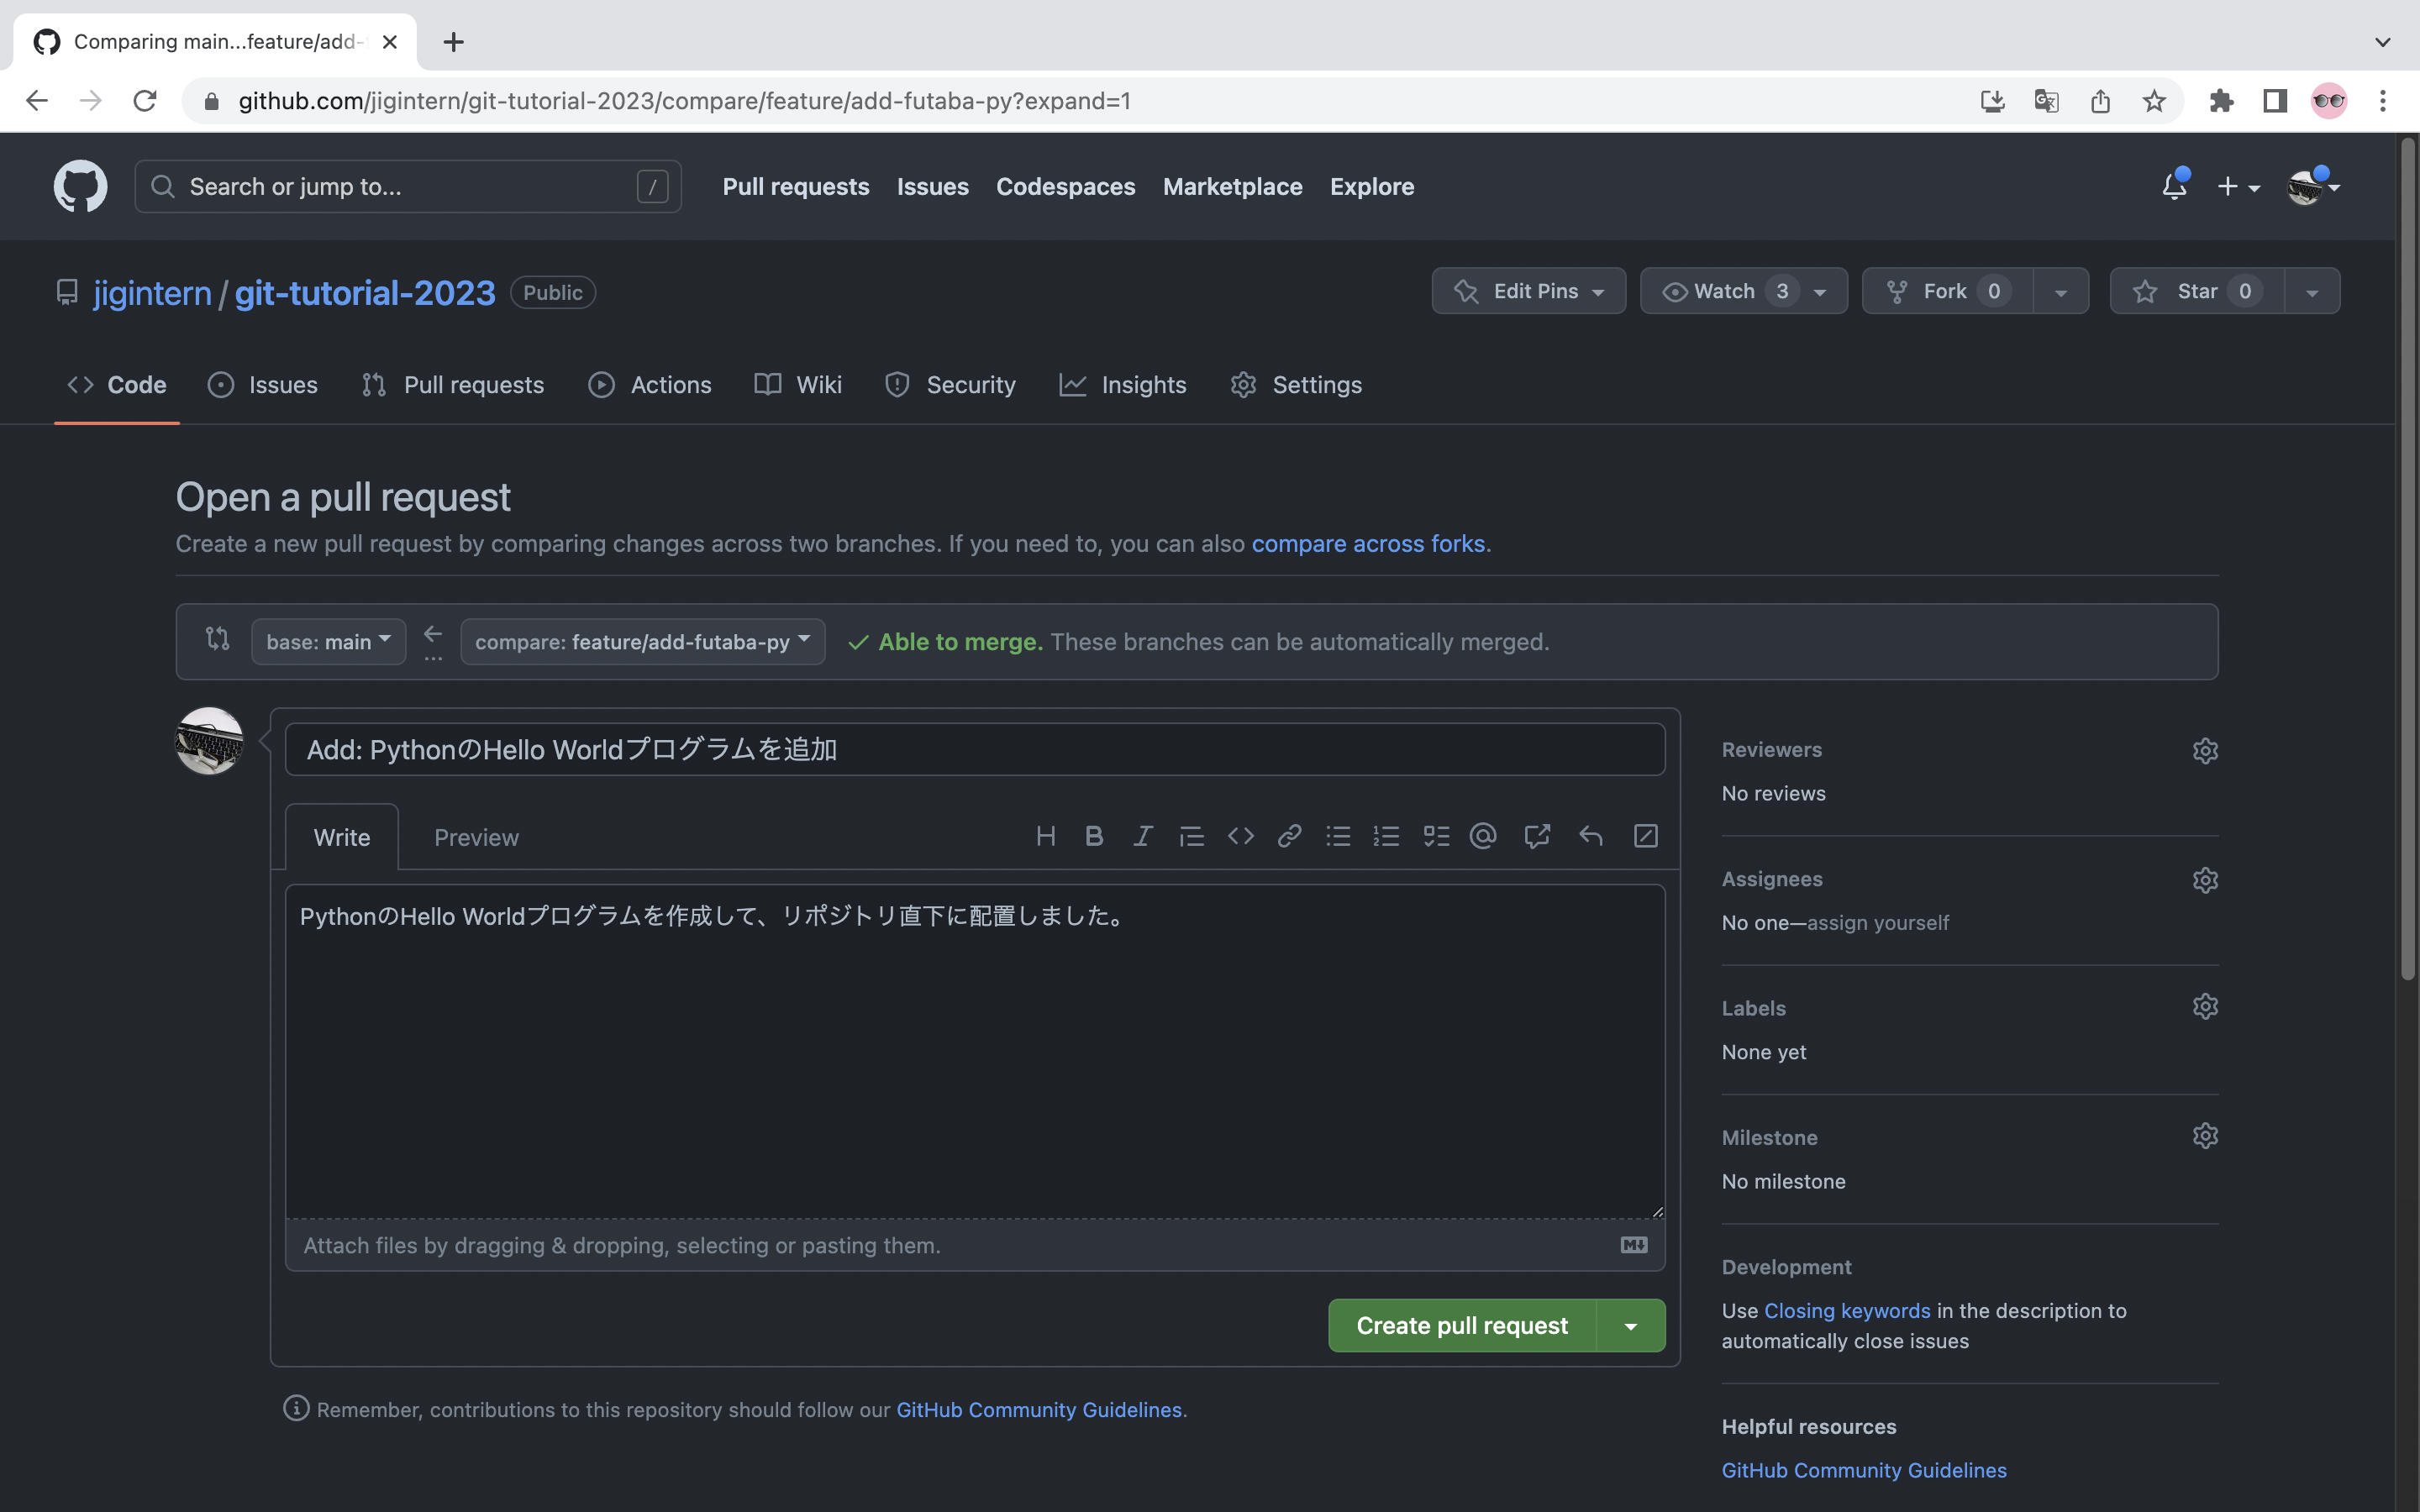Click the GitHub logo home icon

[x=80, y=186]
